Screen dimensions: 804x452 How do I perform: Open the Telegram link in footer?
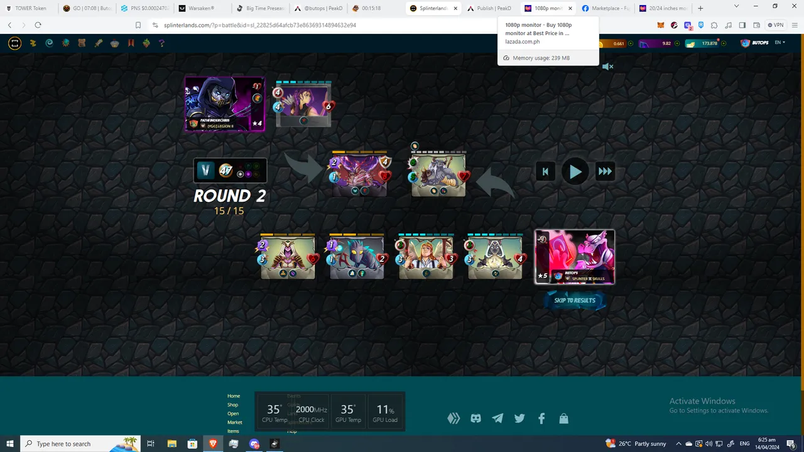click(x=497, y=418)
